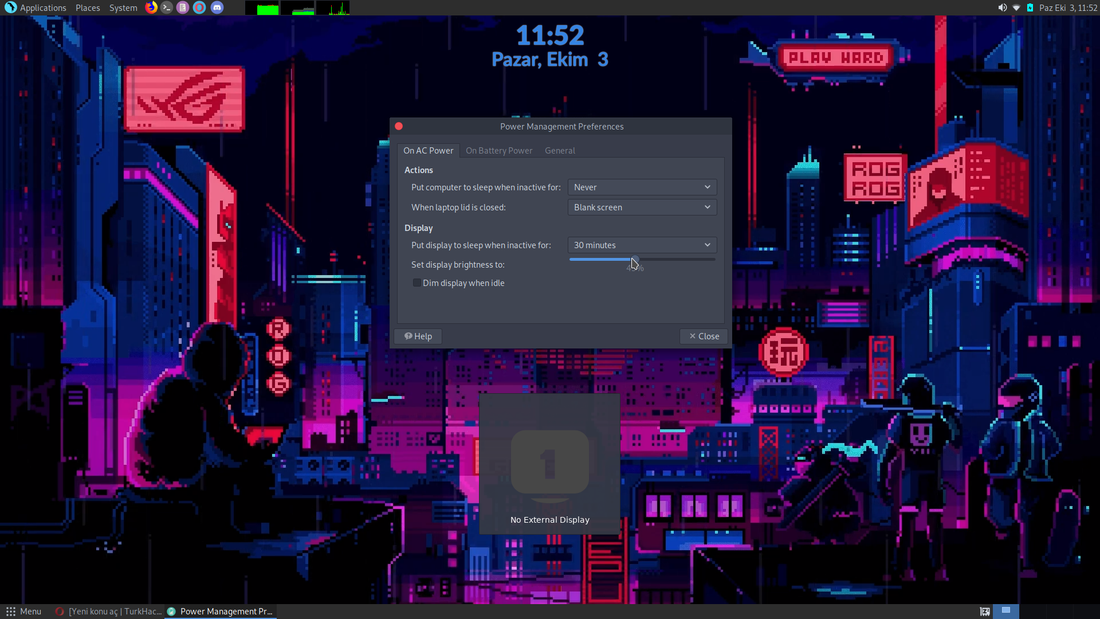
Task: Click the desktop date 'Pazar, Ekim 3'
Action: coord(550,60)
